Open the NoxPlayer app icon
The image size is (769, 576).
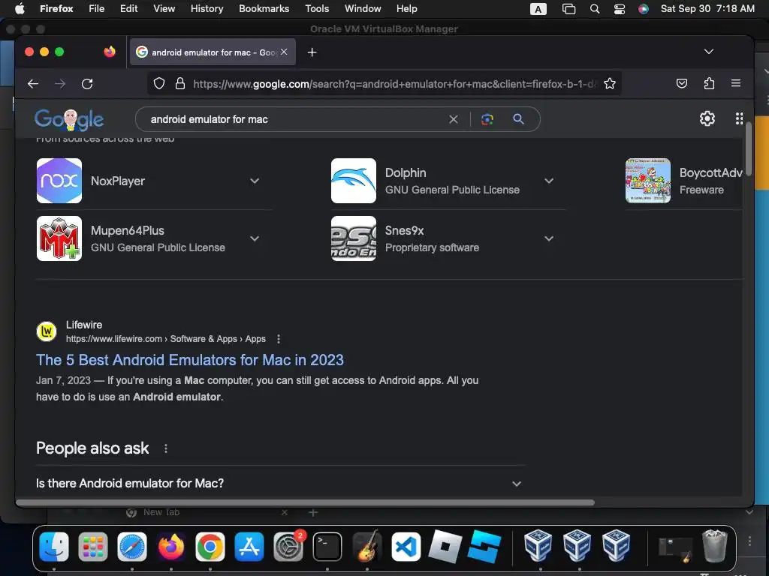(59, 181)
